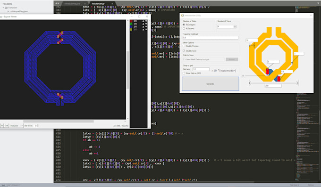Decrease Number of Turns with down stepper
The width and height of the screenshot is (321, 187).
[235, 27]
